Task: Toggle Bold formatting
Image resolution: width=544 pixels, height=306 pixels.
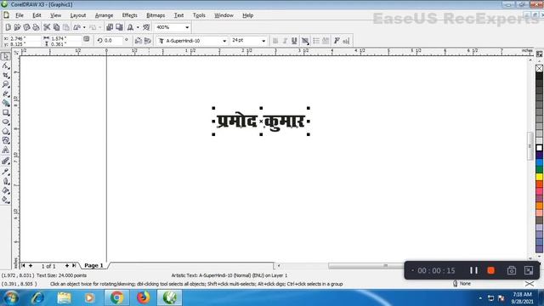Action: 275,41
